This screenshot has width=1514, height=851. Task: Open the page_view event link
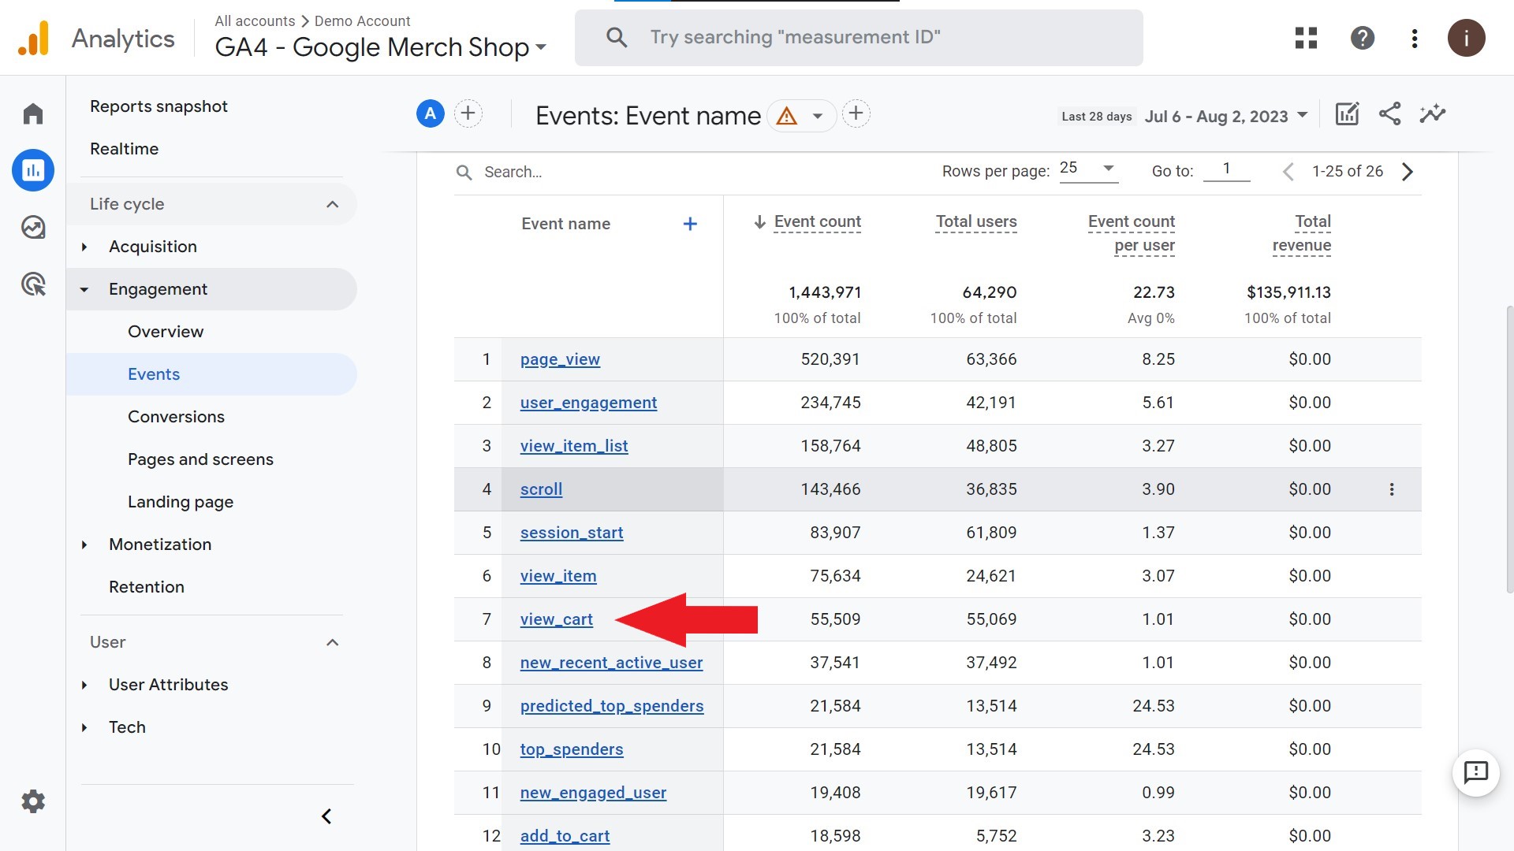560,359
